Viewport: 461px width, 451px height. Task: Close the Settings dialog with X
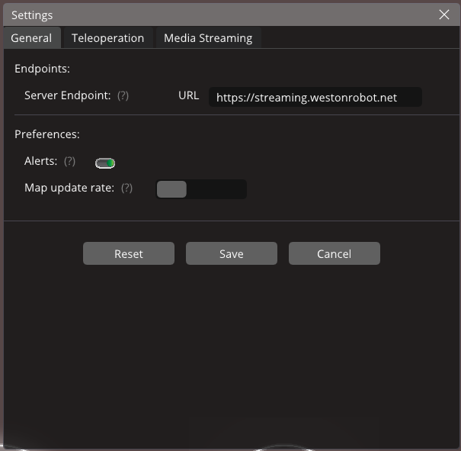[x=444, y=14]
